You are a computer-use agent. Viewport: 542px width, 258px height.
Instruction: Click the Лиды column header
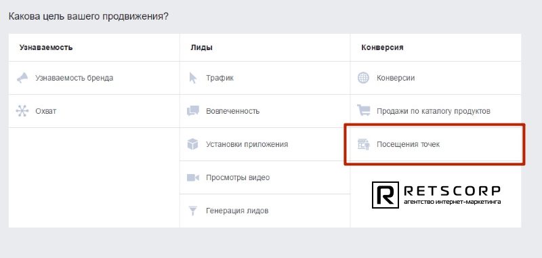point(201,47)
